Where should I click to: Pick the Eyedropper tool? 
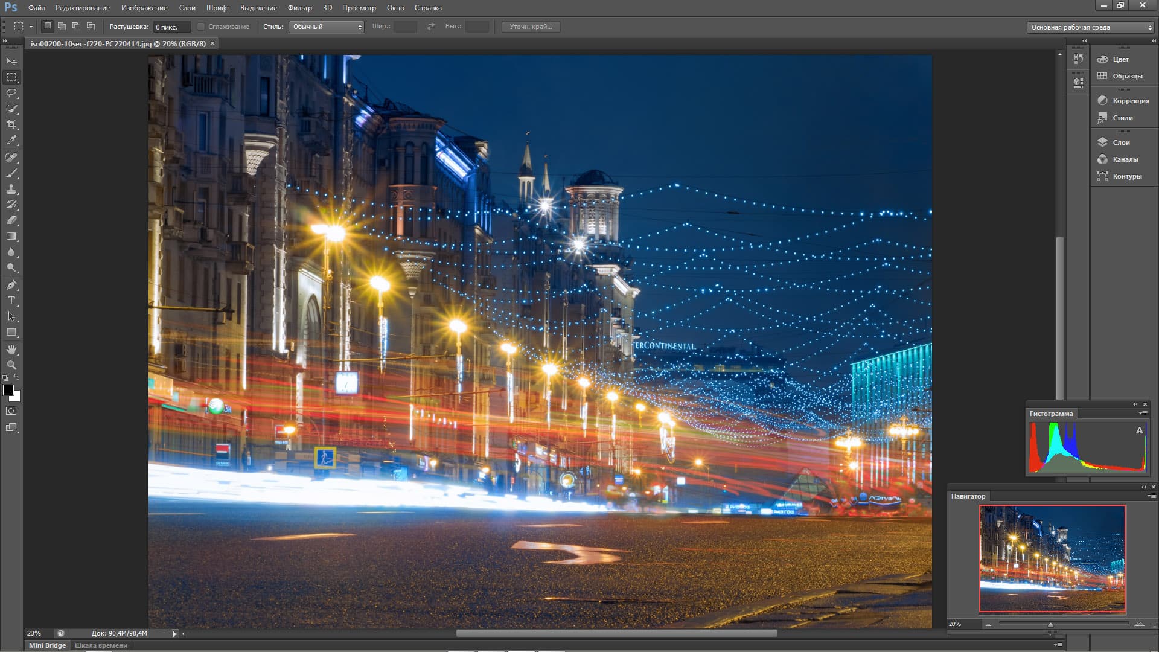pyautogui.click(x=11, y=140)
